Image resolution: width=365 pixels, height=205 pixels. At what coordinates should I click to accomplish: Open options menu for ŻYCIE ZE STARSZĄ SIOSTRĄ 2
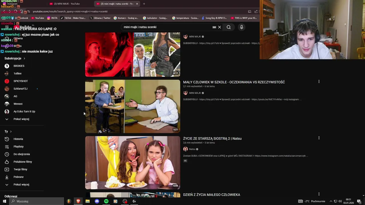click(319, 138)
